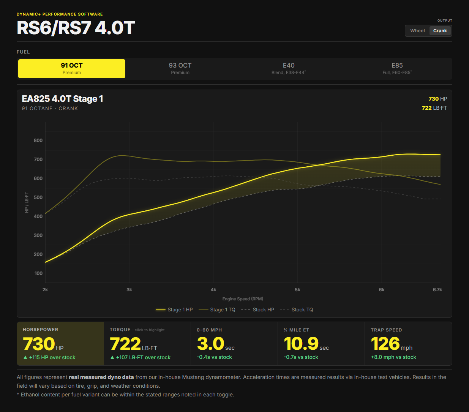Toggle the Stock TQ legend entry
The width and height of the screenshot is (469, 412).
point(297,310)
